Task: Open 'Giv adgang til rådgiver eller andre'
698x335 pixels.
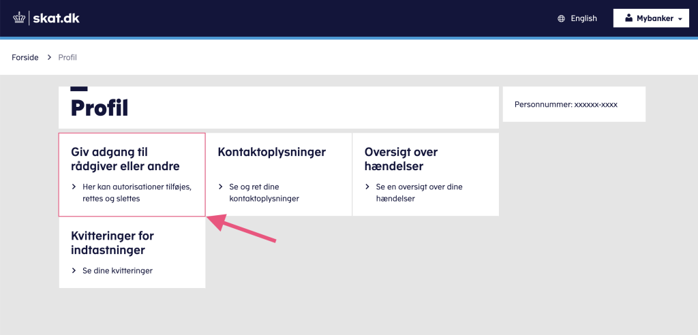Action: click(132, 174)
